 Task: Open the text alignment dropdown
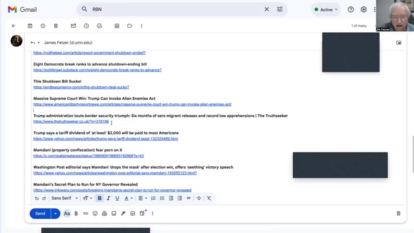pyautogui.click(x=142, y=198)
